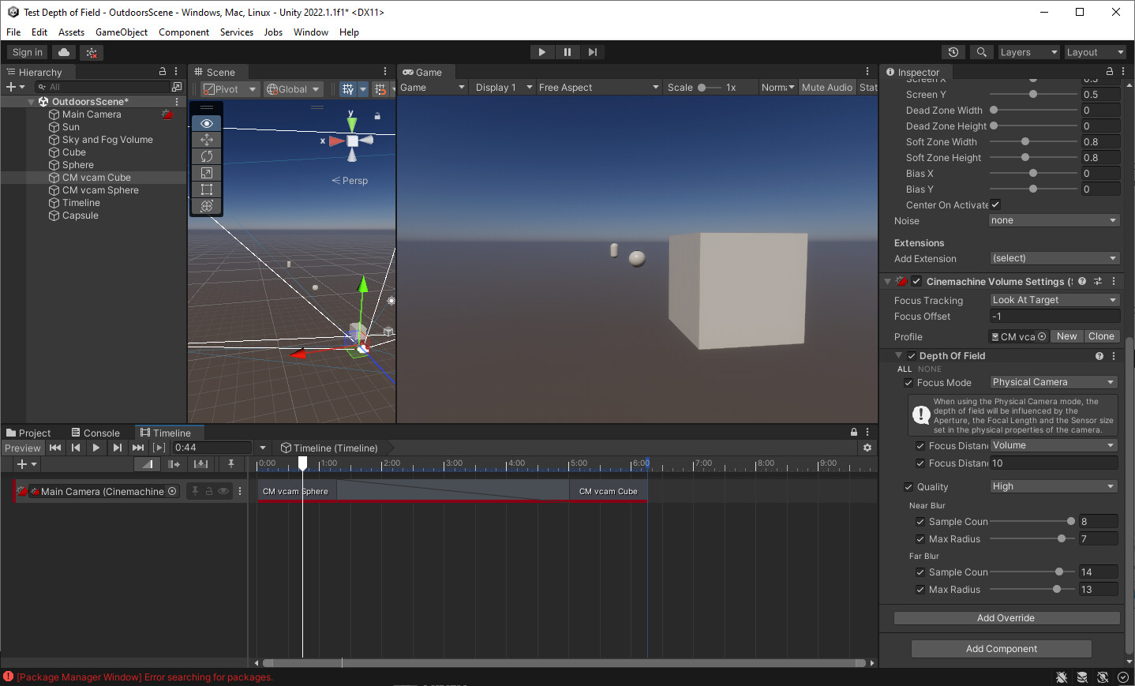Disable the Quality checkbox under Depth Of Field

pyautogui.click(x=908, y=486)
